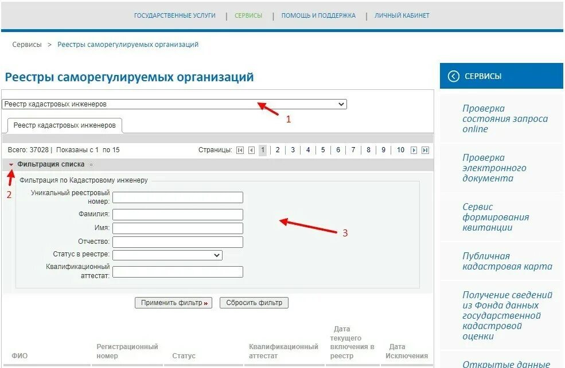Focus the Фамилия input field

pos(178,215)
